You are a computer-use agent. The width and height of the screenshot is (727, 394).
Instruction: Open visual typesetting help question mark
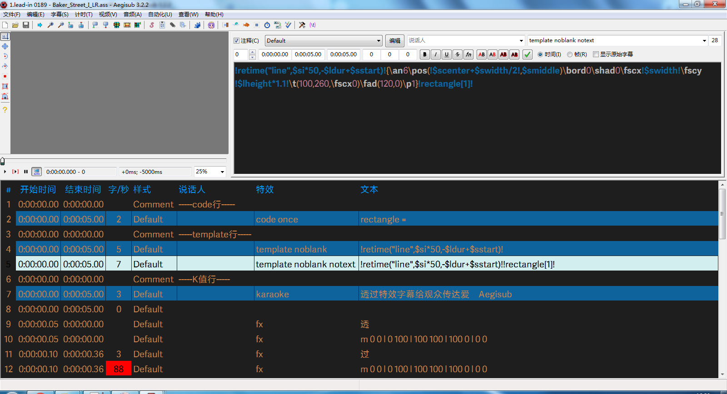pos(5,109)
